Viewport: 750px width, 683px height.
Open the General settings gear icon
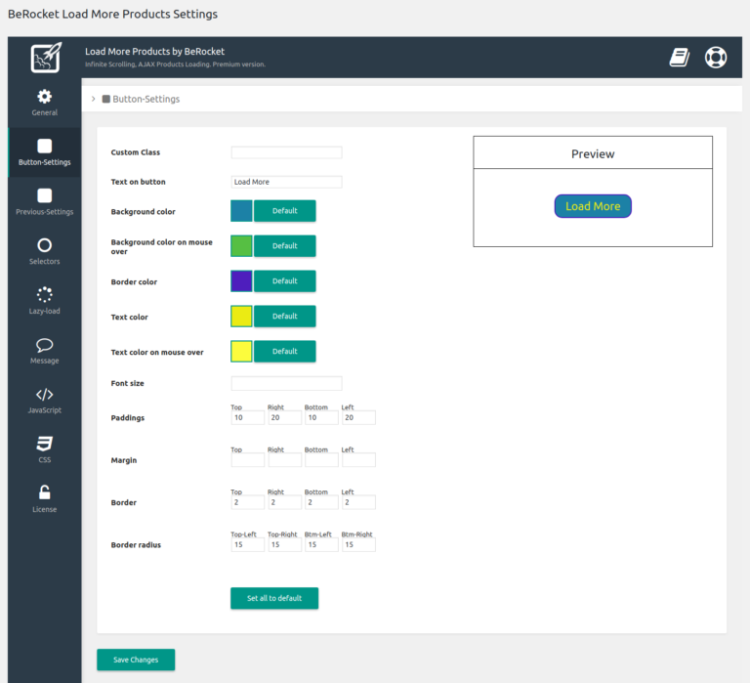pyautogui.click(x=45, y=97)
